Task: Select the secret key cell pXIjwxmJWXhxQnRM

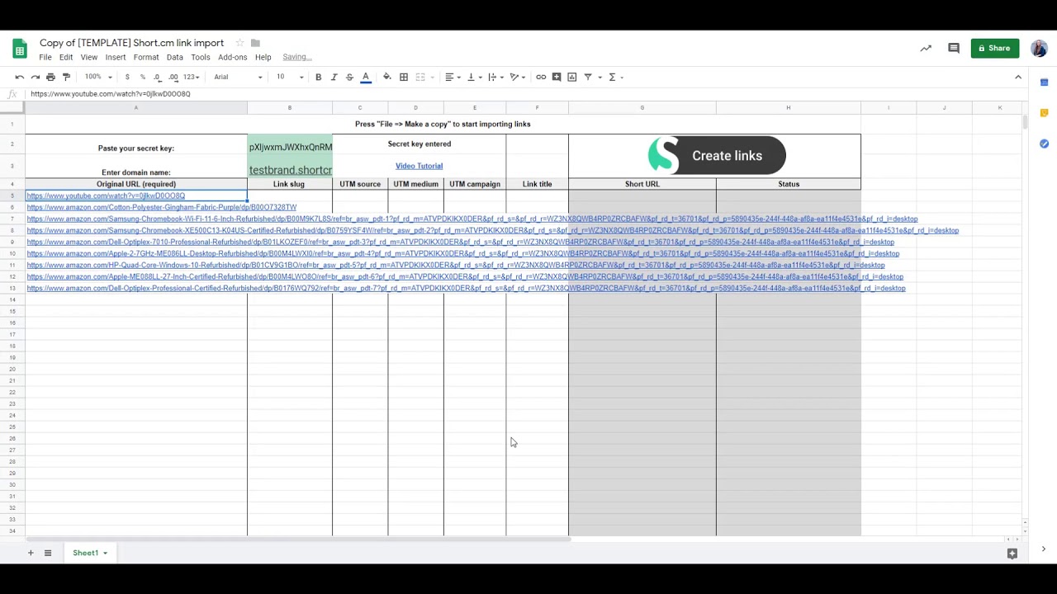Action: pyautogui.click(x=290, y=144)
